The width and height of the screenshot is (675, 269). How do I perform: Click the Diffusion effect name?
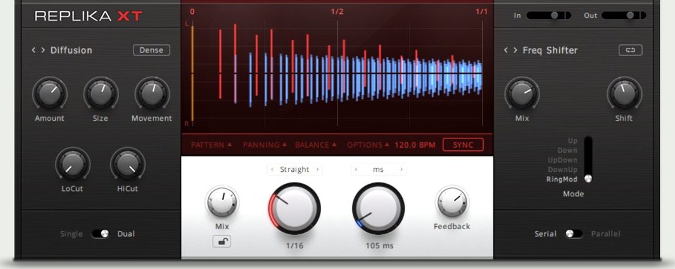72,50
